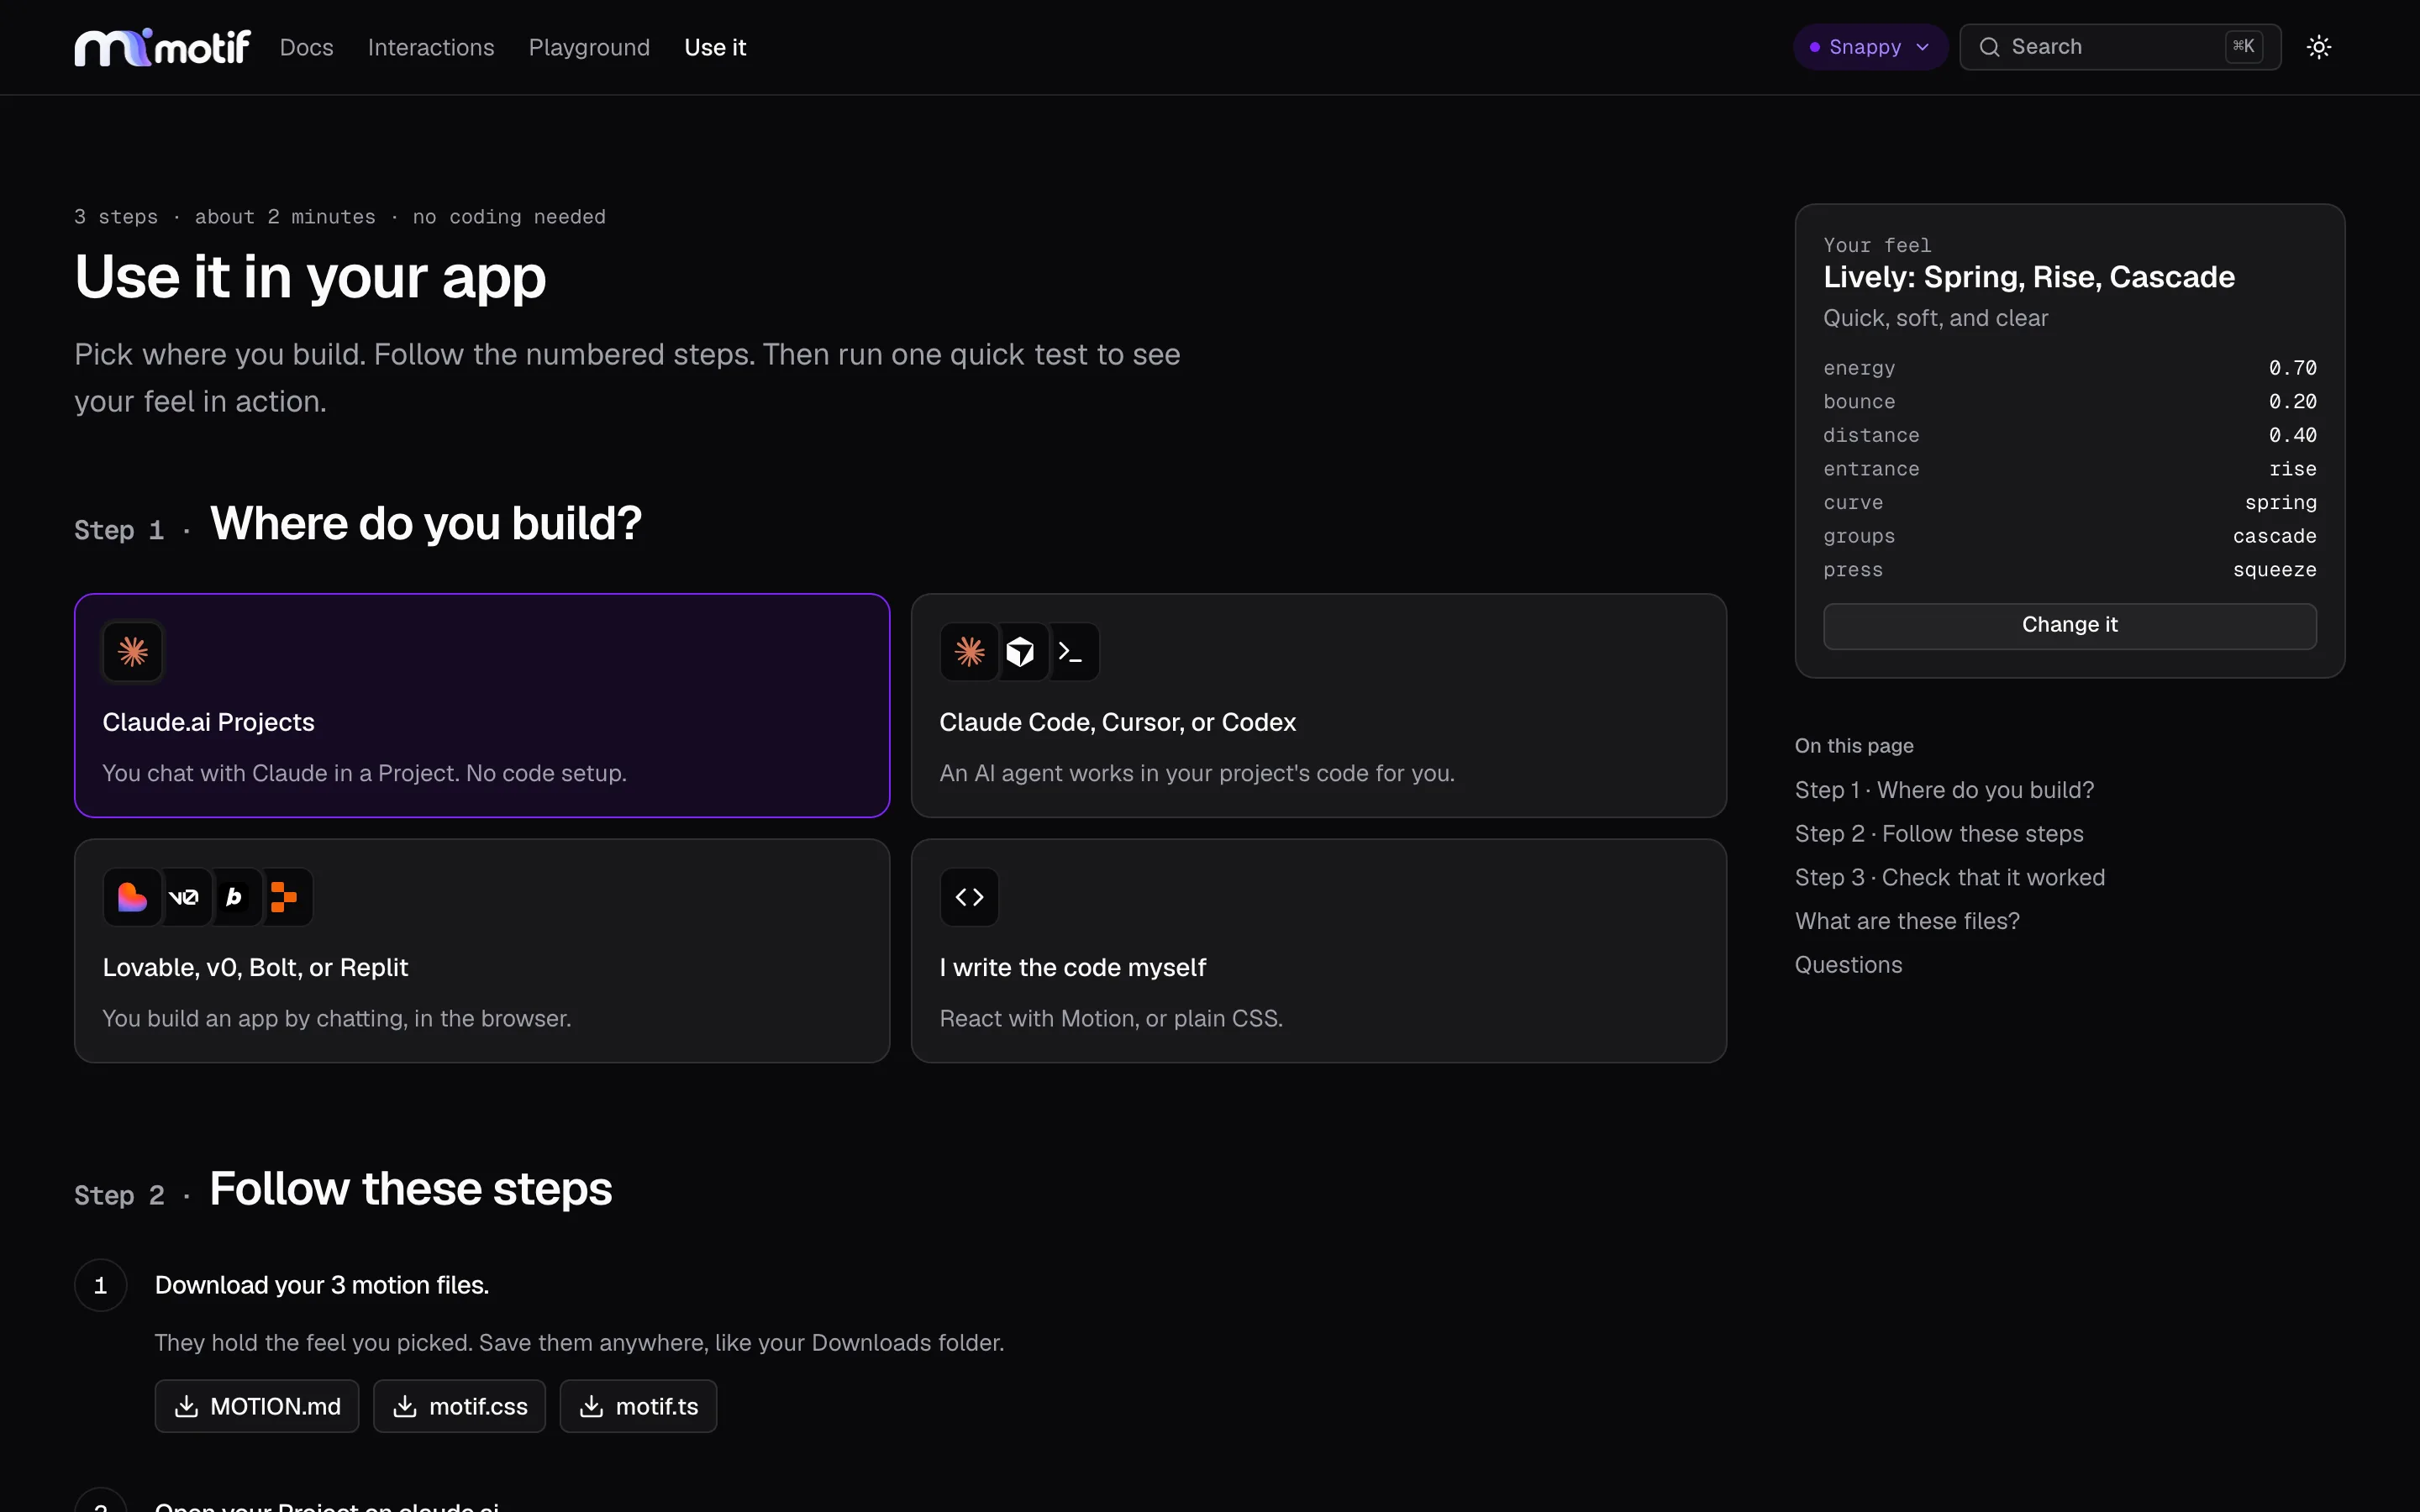Click the code brackets icon
Viewport: 2420px width, 1512px height.
click(969, 897)
